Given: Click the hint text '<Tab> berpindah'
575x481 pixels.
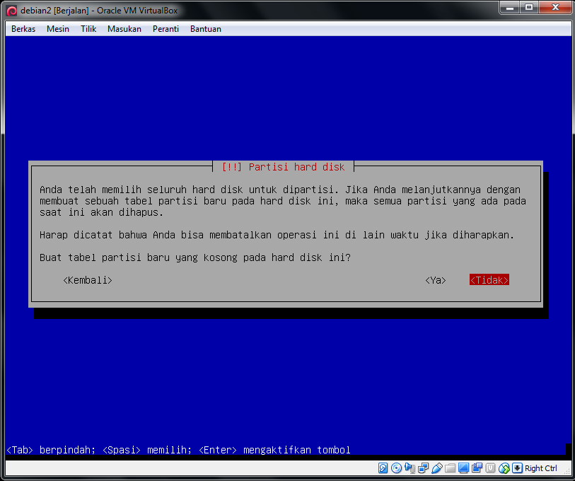Looking at the screenshot, I should click(x=51, y=450).
